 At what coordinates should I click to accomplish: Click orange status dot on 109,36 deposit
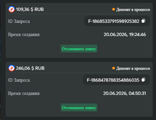[114, 9]
